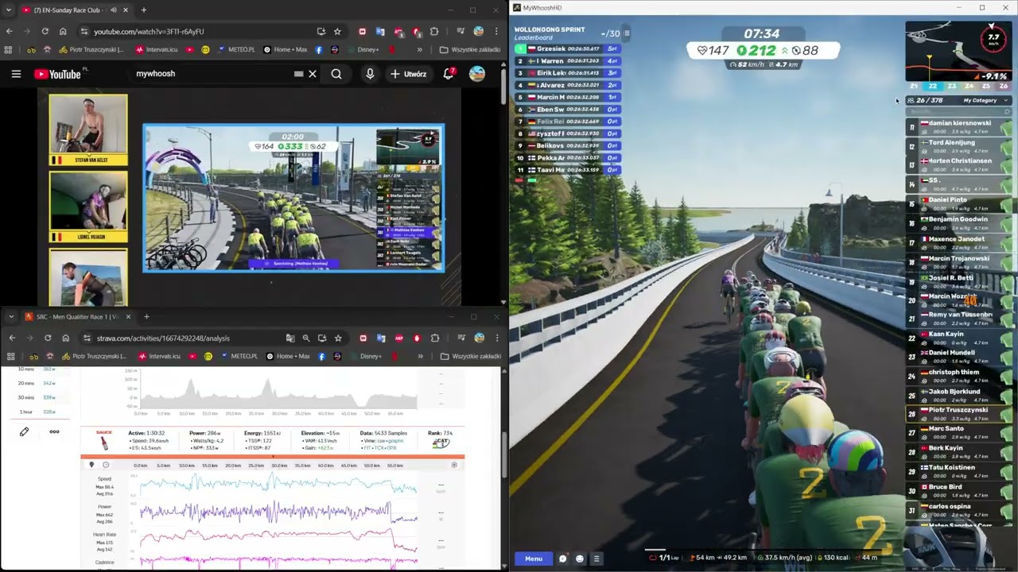Open the tab search chevron in the Strava window

coord(10,317)
